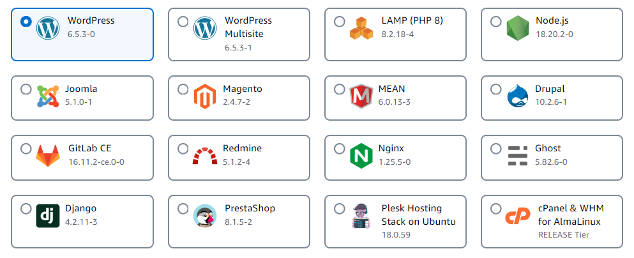Click the Redmine red arch icon

point(204,156)
